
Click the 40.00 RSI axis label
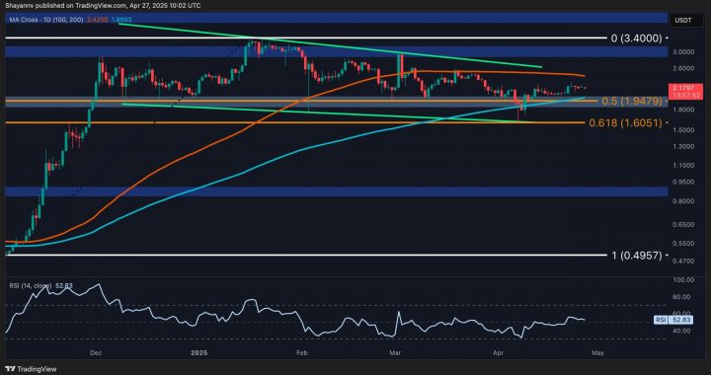[x=680, y=331]
